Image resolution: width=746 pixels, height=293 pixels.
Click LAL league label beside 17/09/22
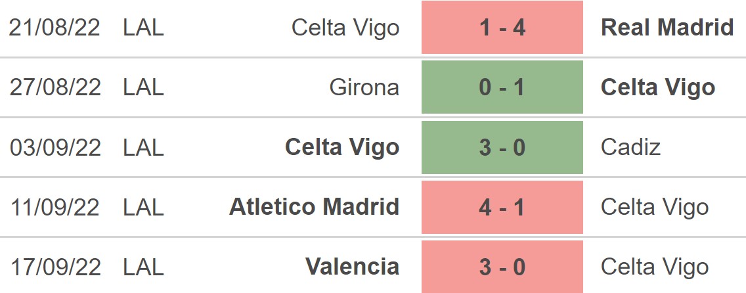coord(143,267)
